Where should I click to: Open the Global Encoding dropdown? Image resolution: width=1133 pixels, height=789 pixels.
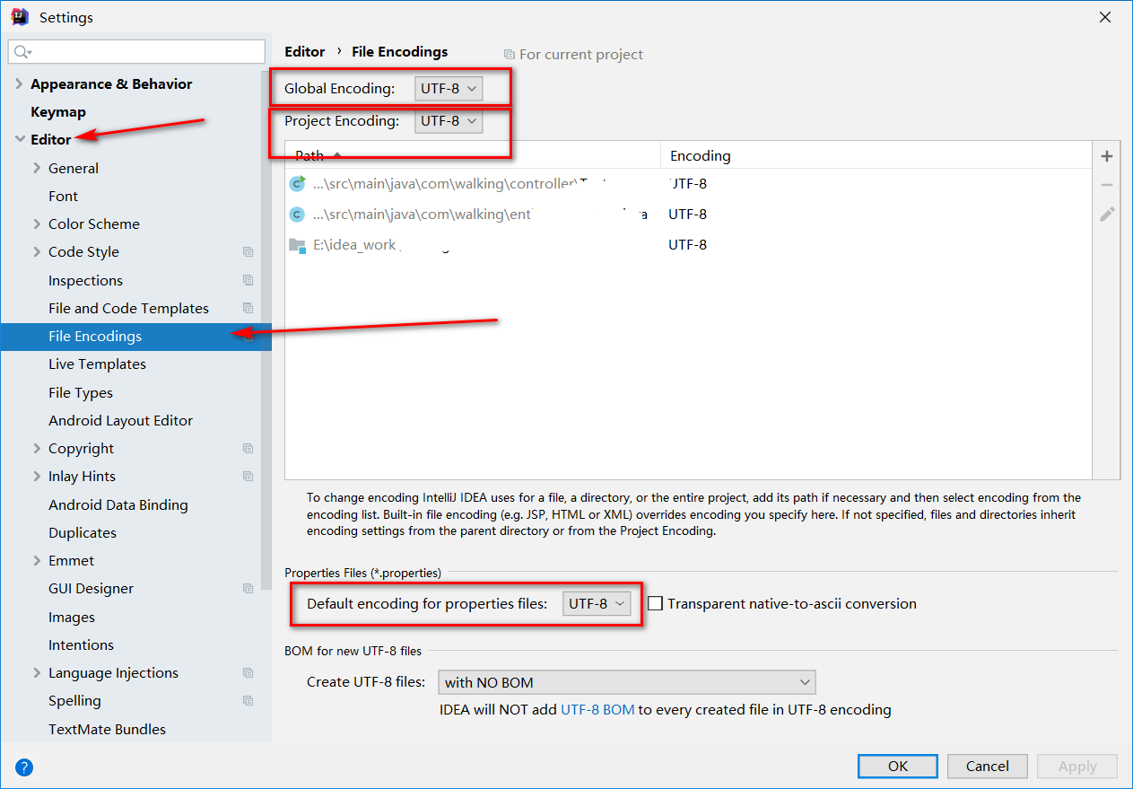(x=449, y=88)
